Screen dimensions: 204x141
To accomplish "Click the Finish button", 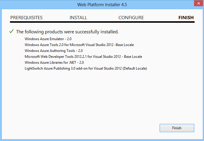I will [x=177, y=128].
